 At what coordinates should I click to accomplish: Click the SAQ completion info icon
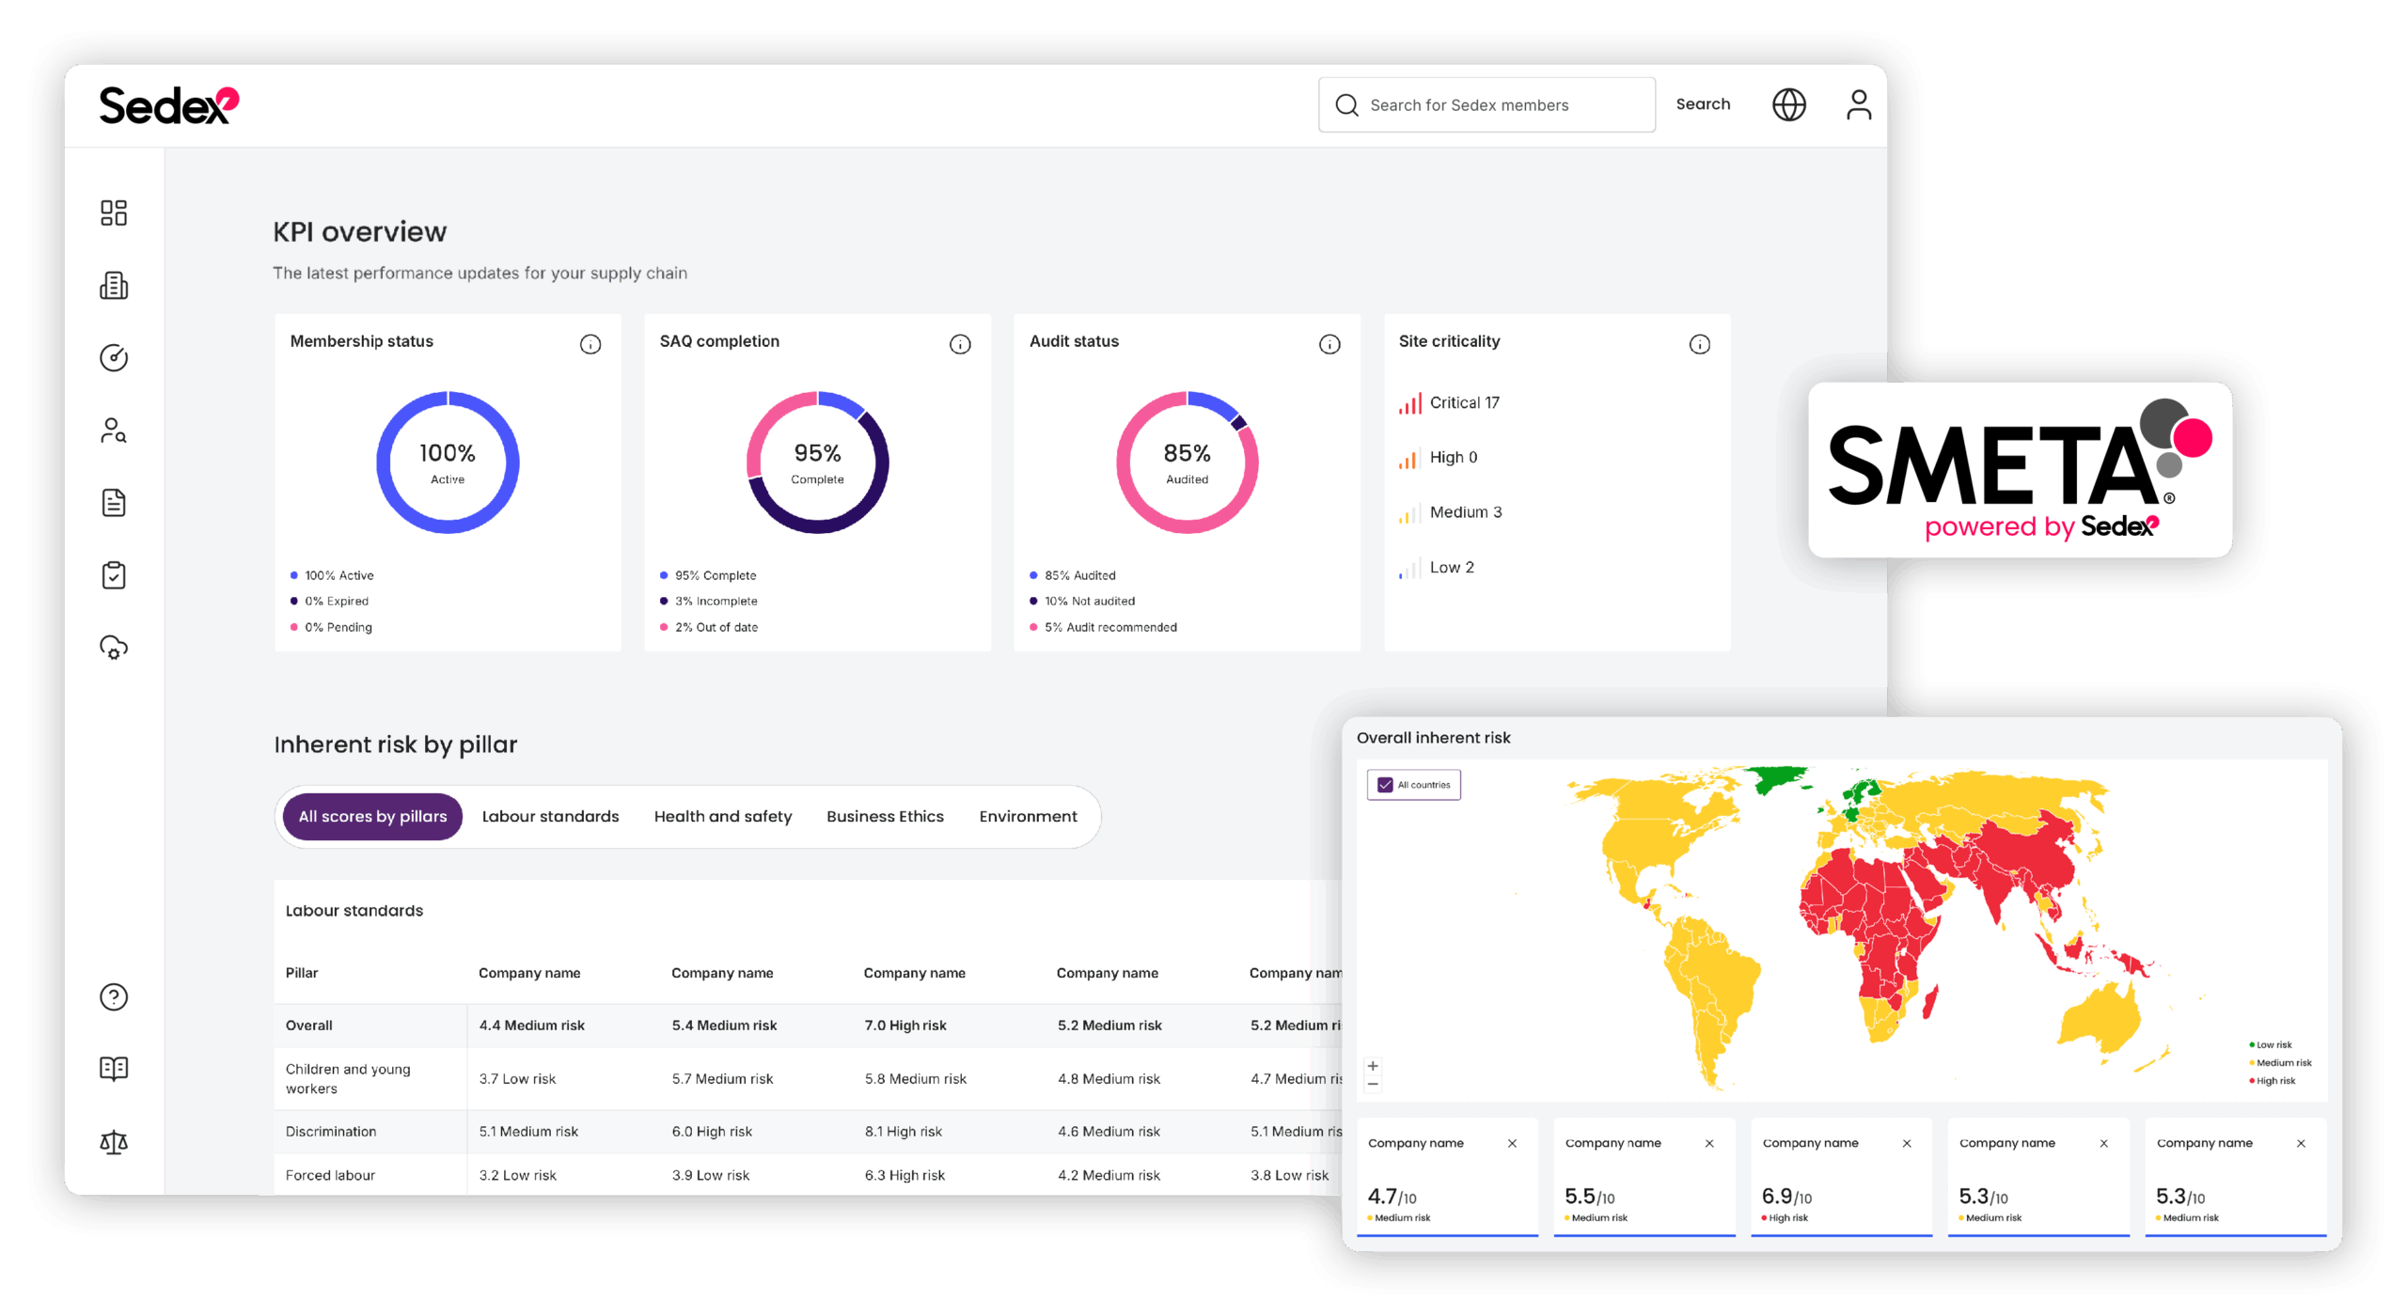point(960,343)
